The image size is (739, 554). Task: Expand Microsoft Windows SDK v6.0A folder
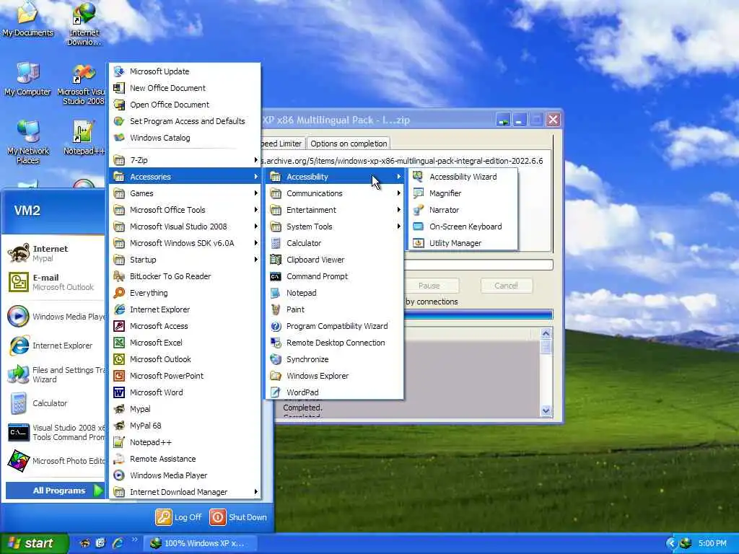(185, 243)
